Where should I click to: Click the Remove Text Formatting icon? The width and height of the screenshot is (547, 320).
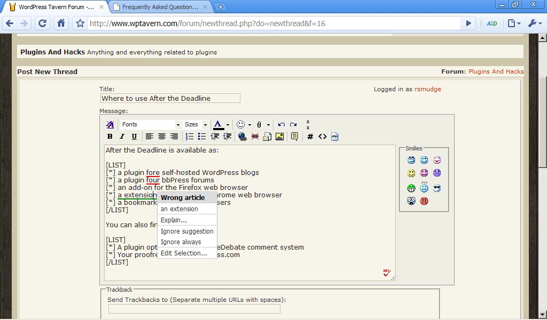110,124
